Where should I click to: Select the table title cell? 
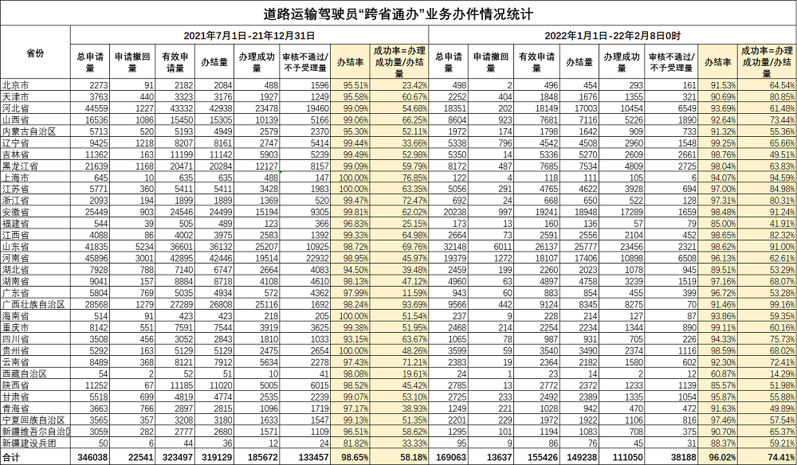click(x=398, y=14)
